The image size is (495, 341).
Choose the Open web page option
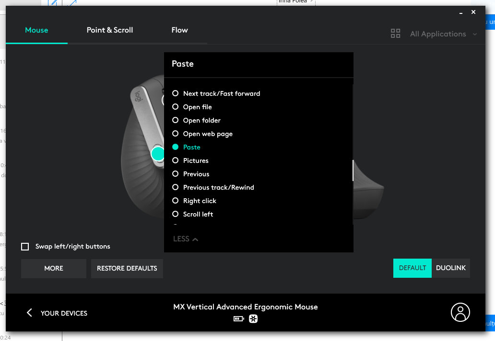pos(176,134)
